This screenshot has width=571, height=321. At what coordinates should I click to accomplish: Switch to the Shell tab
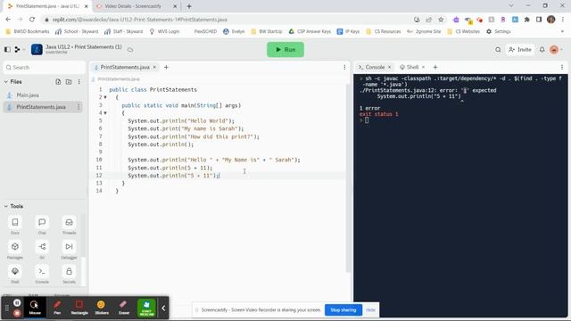coord(412,68)
